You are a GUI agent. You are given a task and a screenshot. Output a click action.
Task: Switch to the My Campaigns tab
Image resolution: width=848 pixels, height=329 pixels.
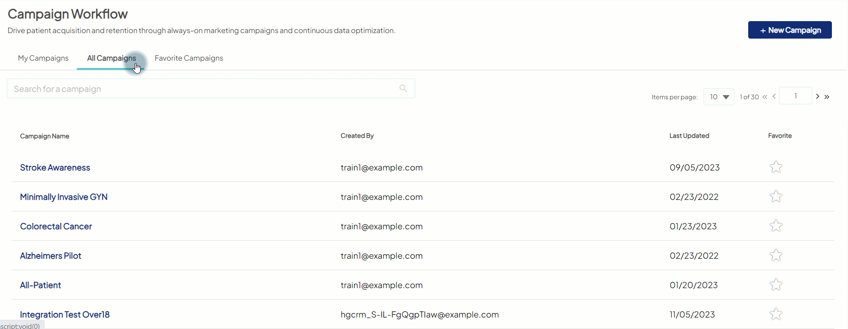[43, 58]
